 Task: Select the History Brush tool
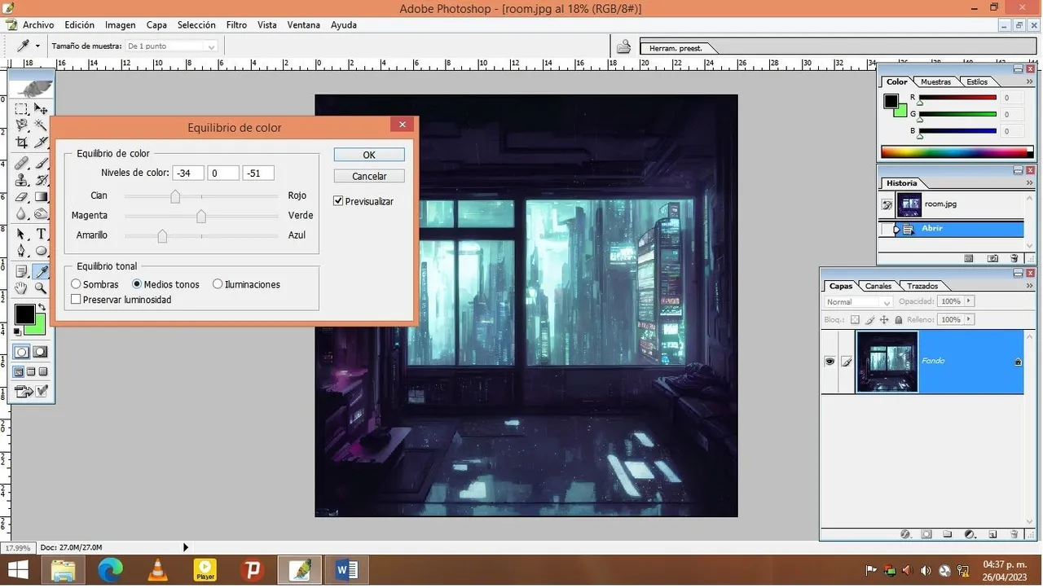click(x=41, y=180)
